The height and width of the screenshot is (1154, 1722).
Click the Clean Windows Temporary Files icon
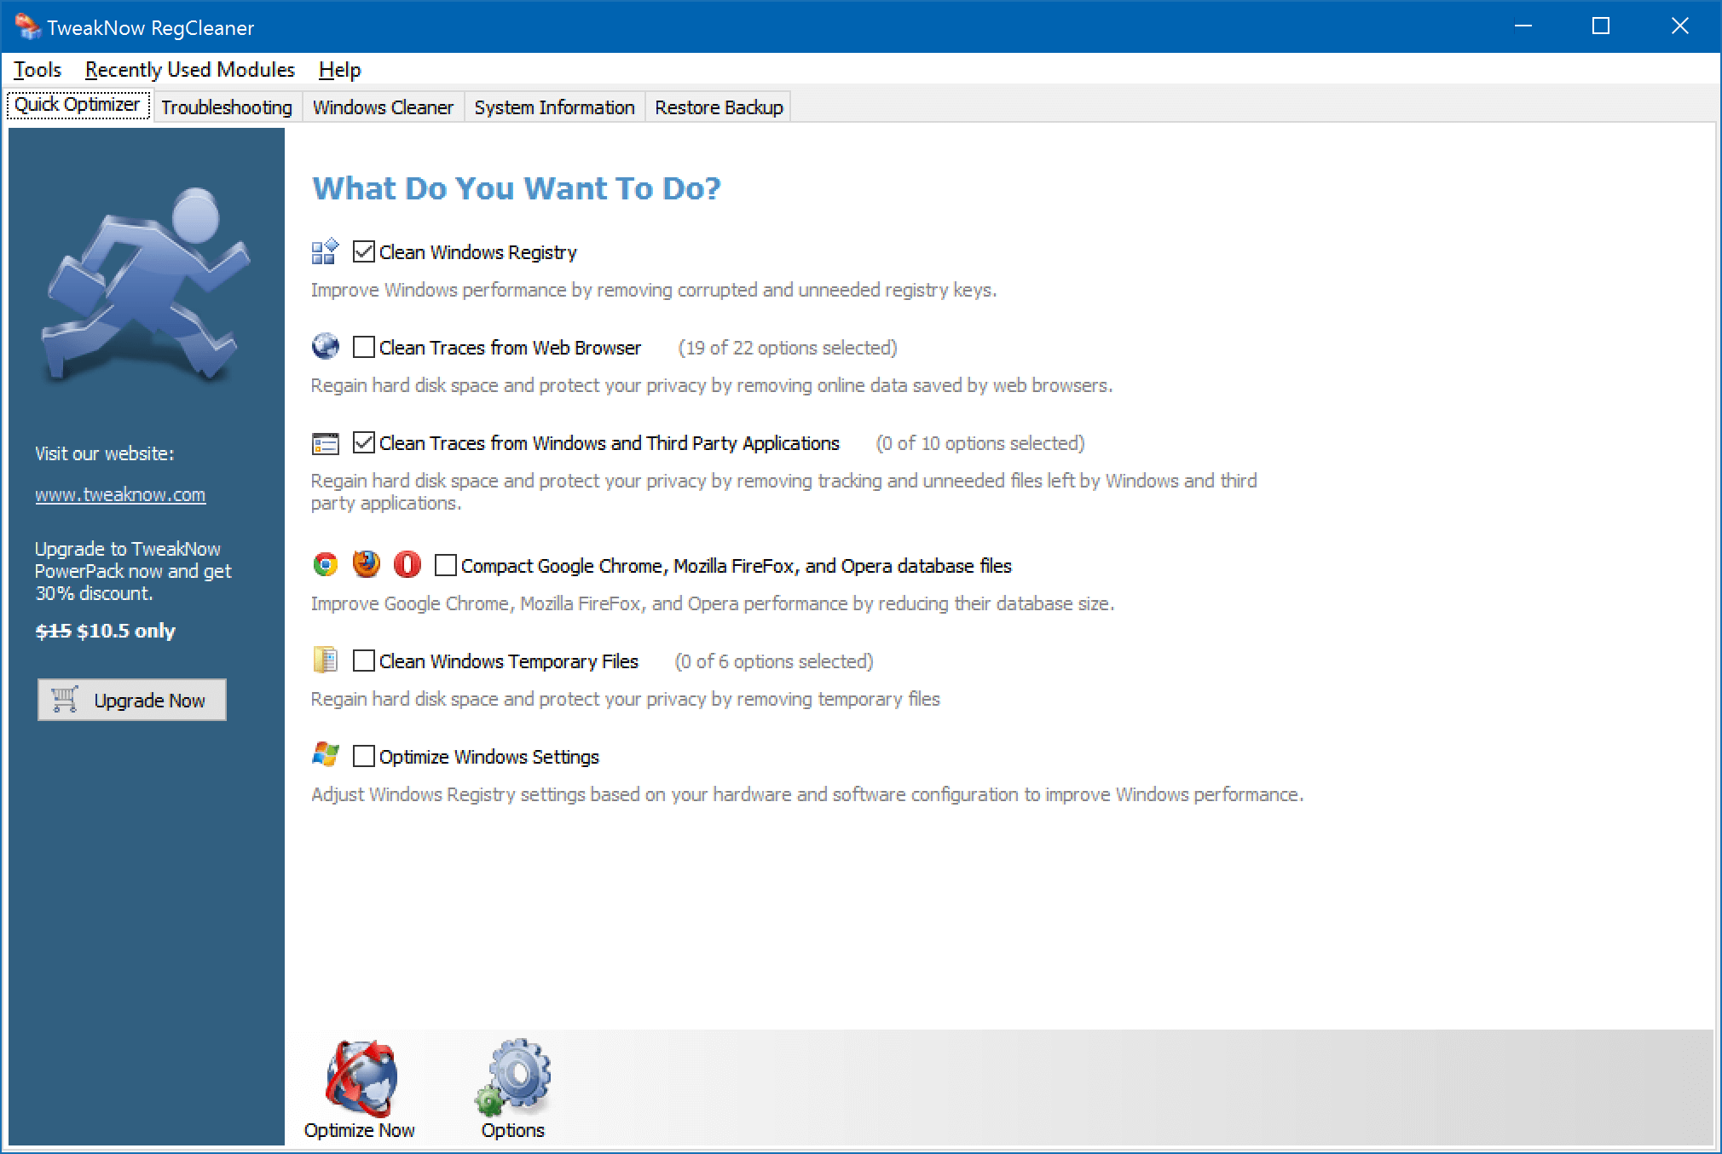click(x=327, y=662)
